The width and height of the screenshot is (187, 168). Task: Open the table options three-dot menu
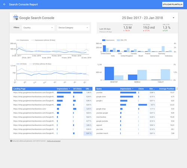tap(177, 89)
